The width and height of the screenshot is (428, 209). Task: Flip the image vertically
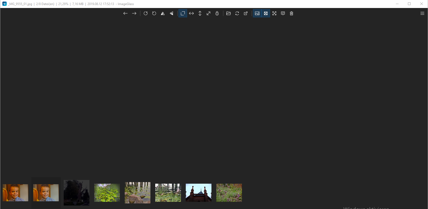171,13
